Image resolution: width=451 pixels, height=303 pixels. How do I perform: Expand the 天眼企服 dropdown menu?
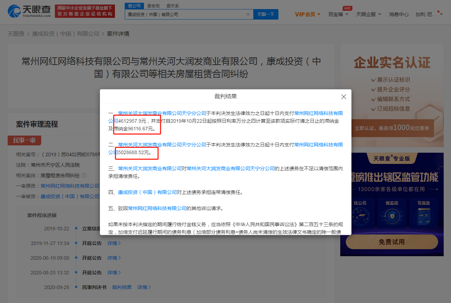[368, 14]
